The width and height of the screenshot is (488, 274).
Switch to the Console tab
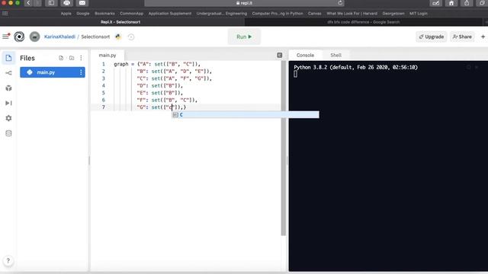point(305,55)
